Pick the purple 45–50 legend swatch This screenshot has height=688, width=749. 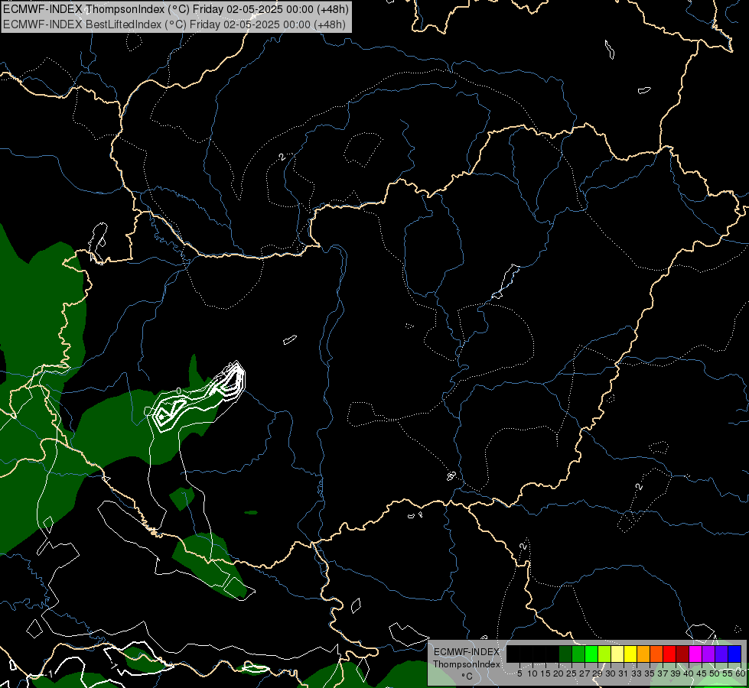(708, 654)
